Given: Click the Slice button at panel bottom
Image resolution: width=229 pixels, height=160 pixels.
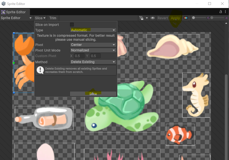Looking at the screenshot, I should pos(93,94).
